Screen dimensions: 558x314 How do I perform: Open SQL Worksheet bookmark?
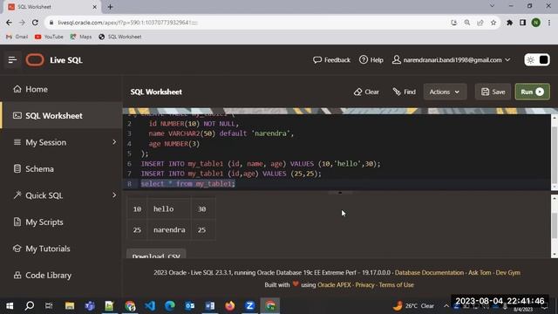(120, 37)
